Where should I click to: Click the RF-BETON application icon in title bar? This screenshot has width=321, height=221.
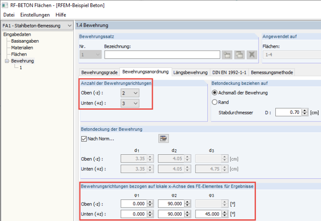point(5,5)
